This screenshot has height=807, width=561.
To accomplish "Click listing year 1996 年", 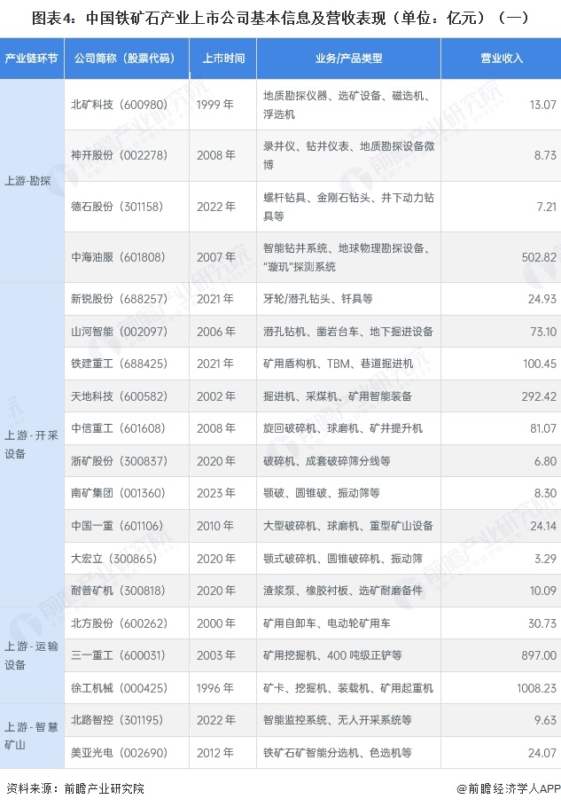I will coord(215,688).
